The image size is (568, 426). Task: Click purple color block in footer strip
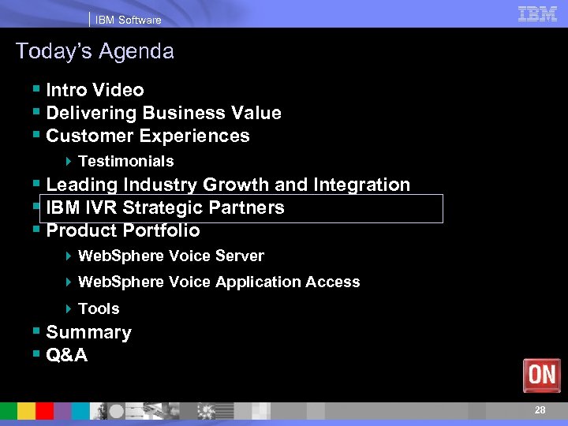pos(62,411)
